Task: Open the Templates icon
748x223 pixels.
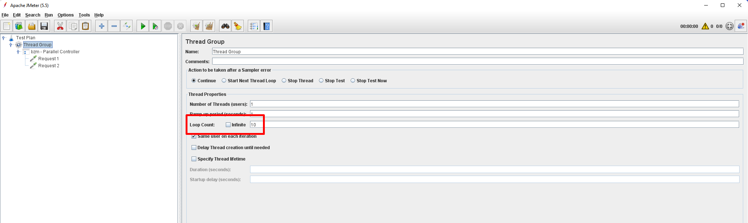Action: (x=19, y=26)
